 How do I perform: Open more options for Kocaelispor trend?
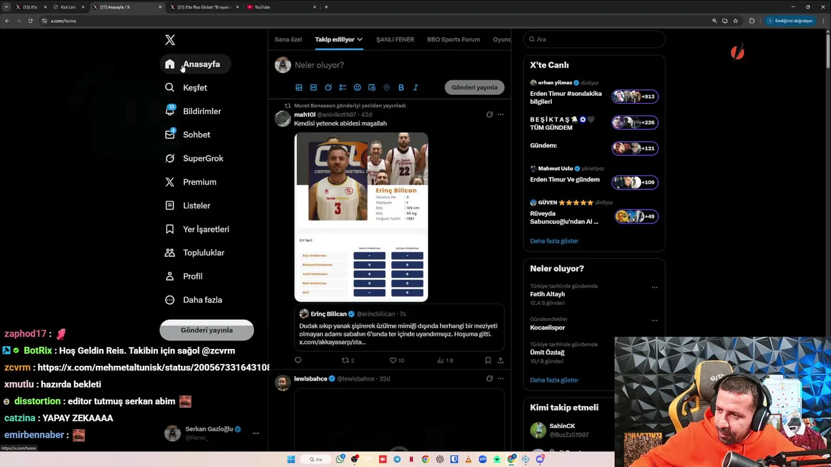click(x=654, y=320)
